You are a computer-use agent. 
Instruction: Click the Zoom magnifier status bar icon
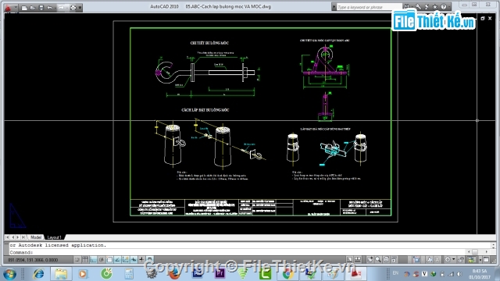click(x=378, y=260)
